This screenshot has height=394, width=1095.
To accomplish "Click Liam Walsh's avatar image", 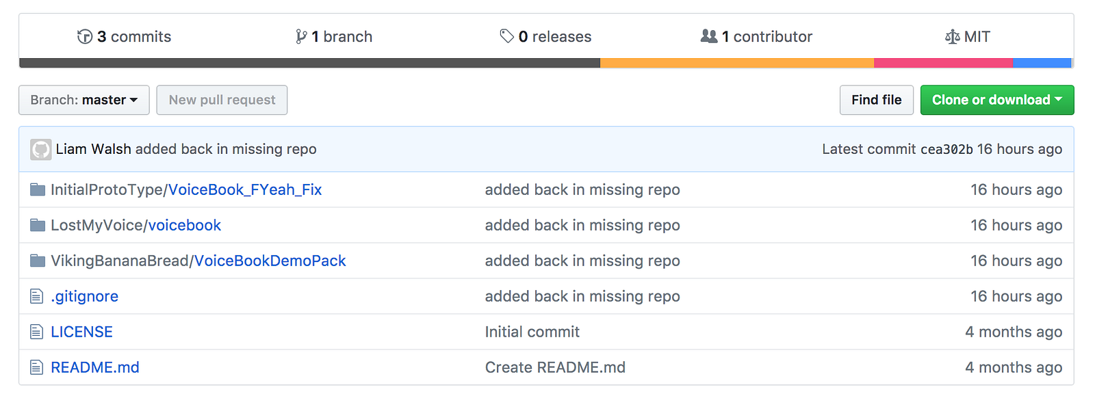I will point(41,149).
